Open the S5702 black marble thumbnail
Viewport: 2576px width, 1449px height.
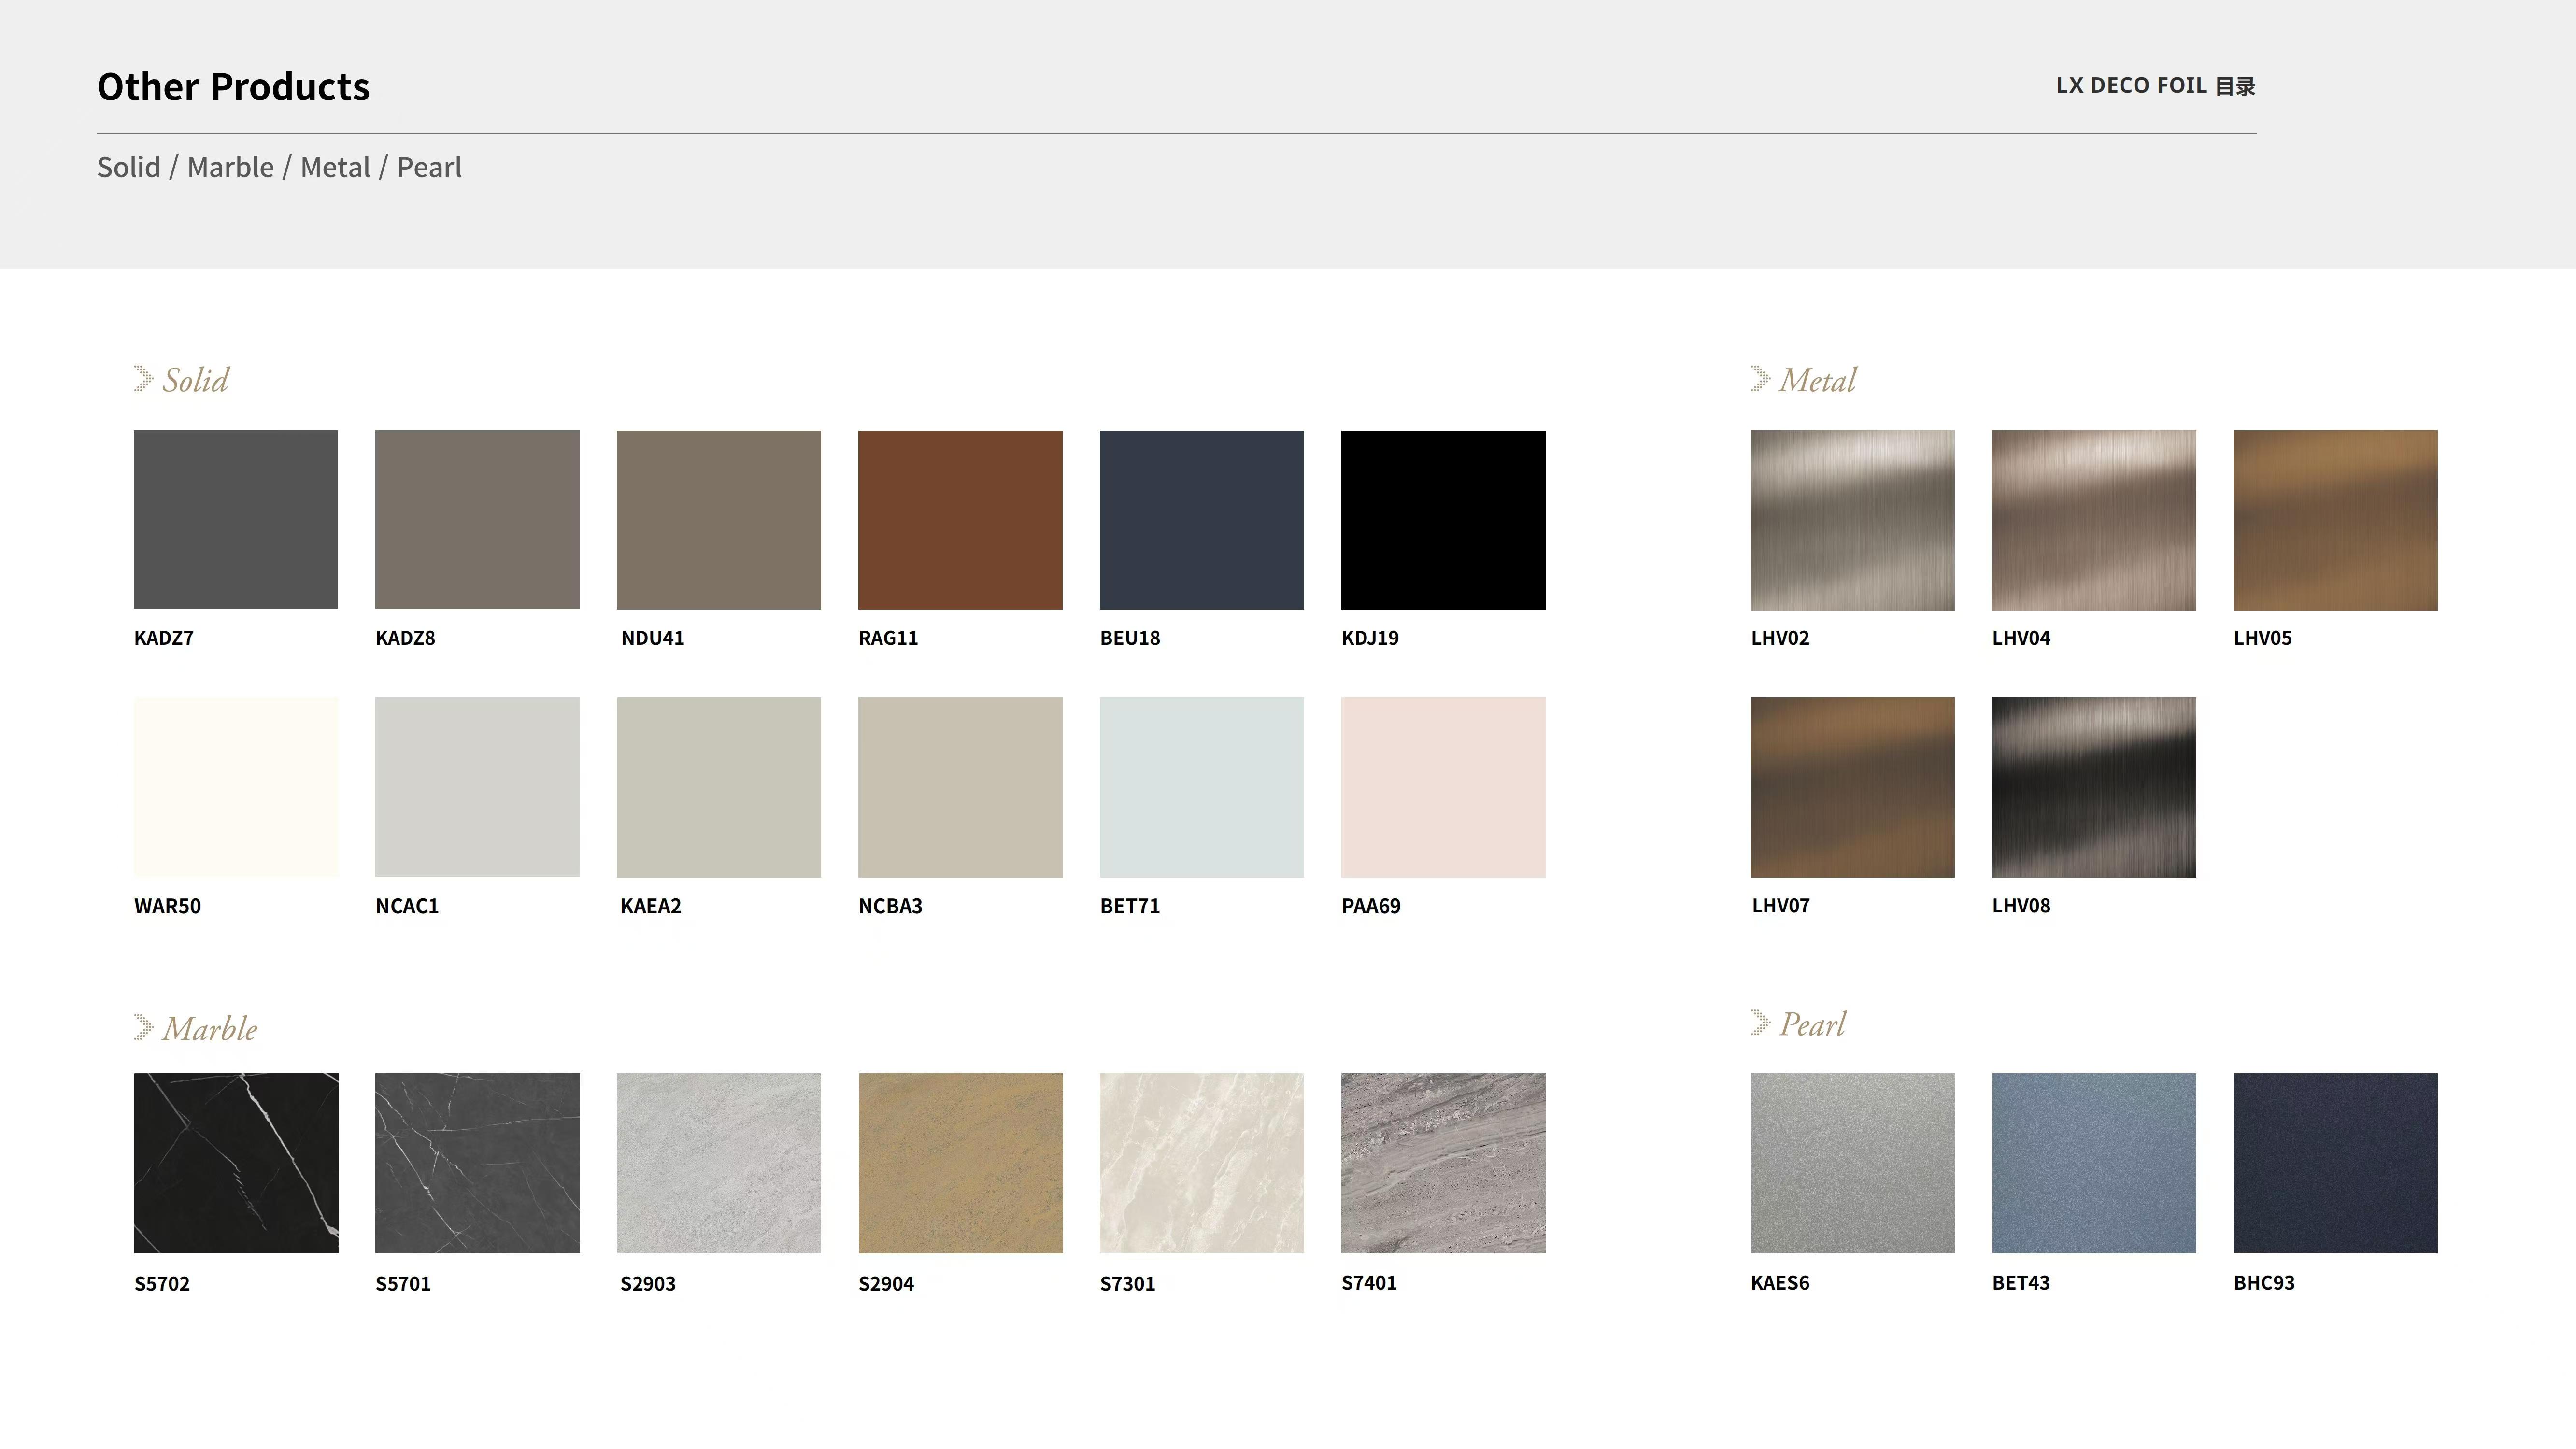pos(236,1163)
